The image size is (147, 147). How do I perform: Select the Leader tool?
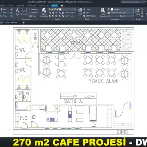pyautogui.click(x=33, y=13)
